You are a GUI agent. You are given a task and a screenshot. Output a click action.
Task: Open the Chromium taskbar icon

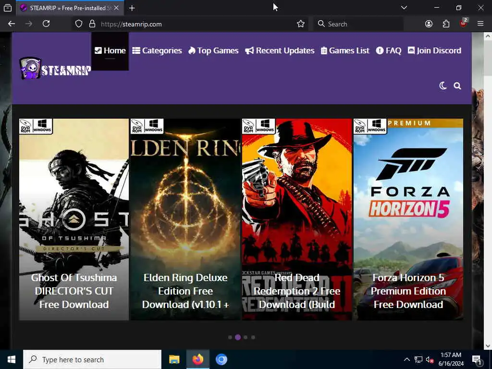pos(221,359)
